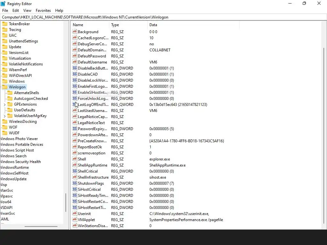The image size is (327, 245).
Task: Click the sihost.exe data value
Action: (x=158, y=177)
